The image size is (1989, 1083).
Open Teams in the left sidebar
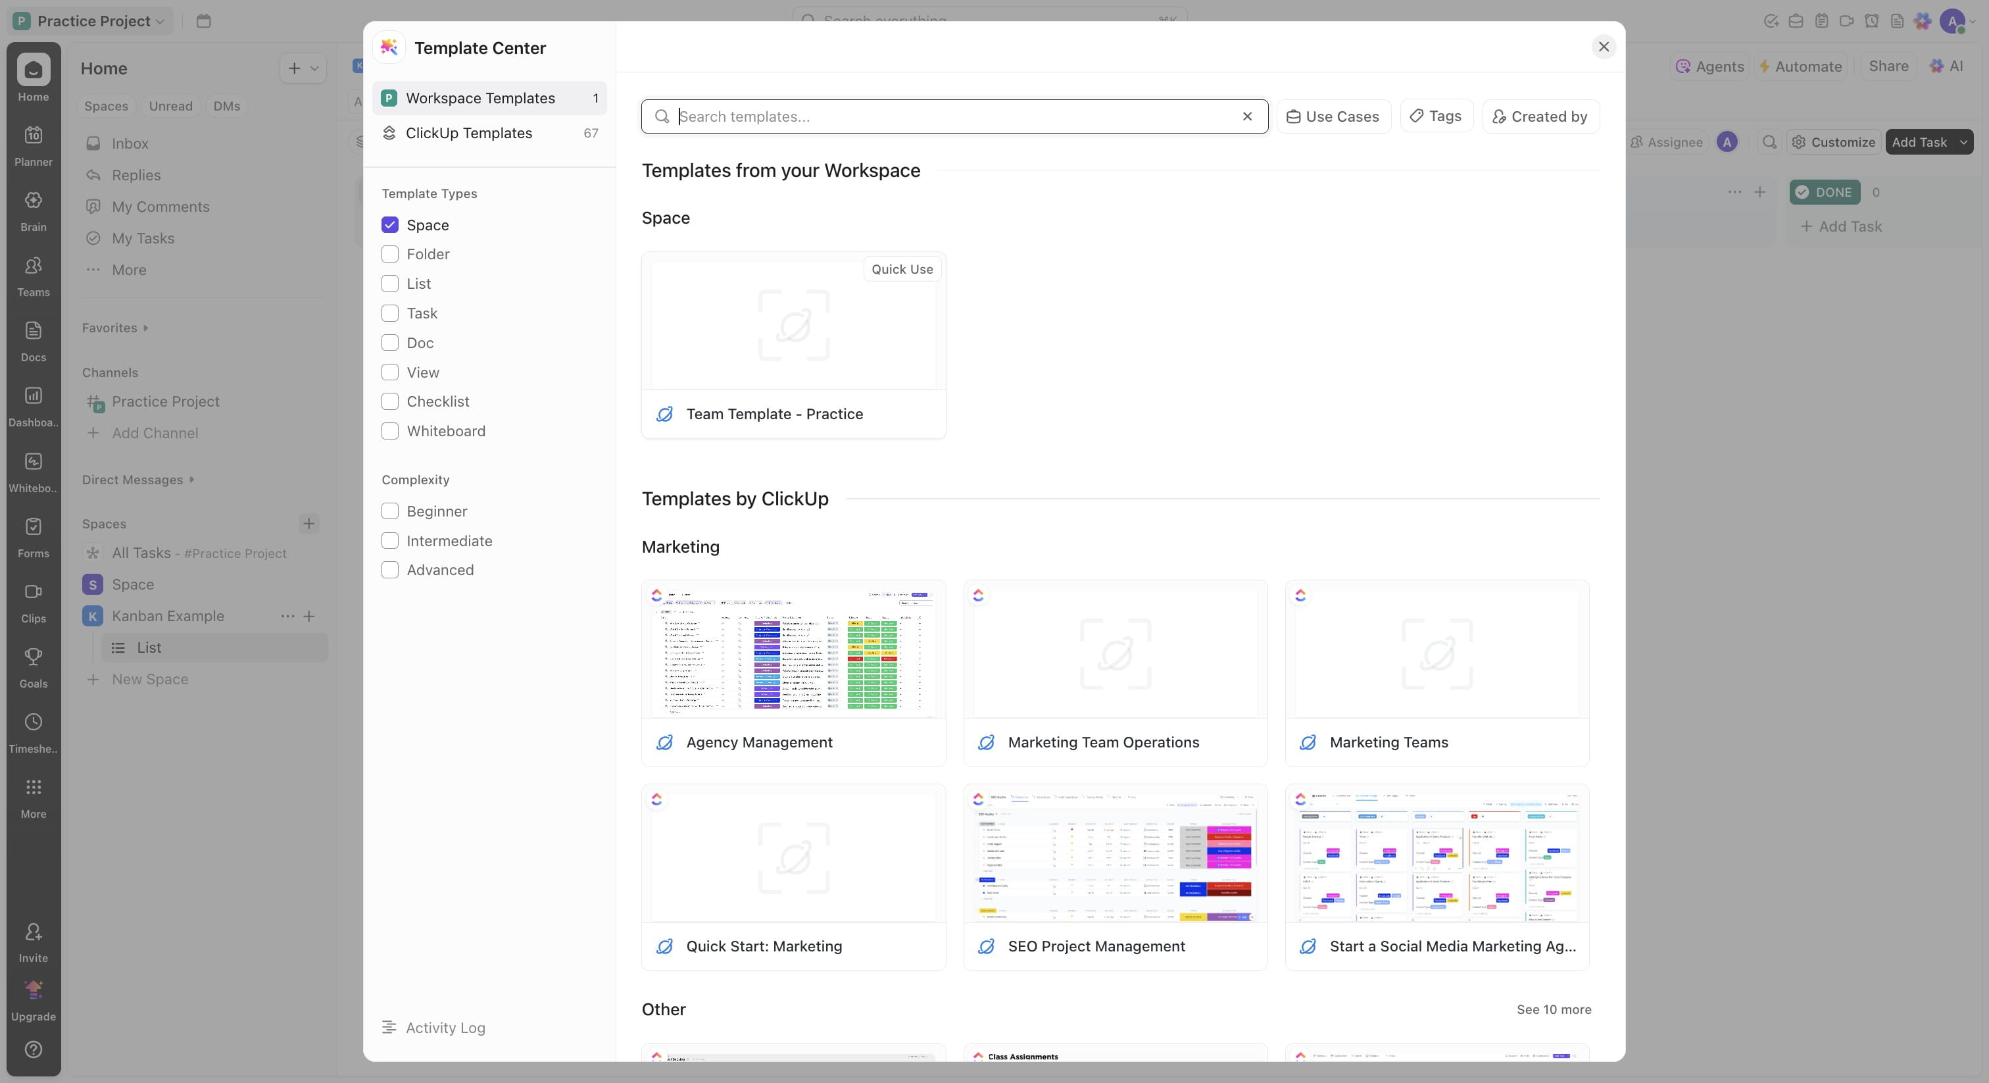(33, 276)
